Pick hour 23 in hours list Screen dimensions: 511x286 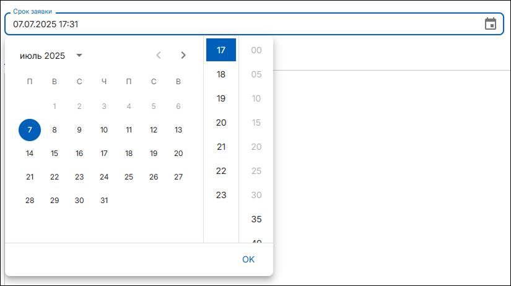click(221, 195)
